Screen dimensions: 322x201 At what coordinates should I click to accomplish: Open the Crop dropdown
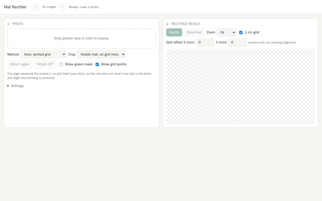click(x=101, y=55)
